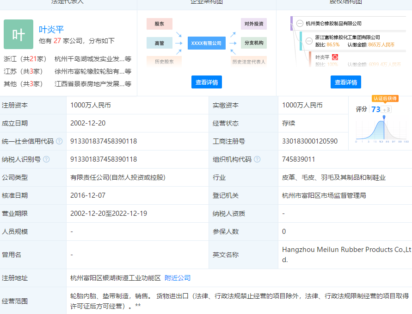Click the score value 73
Viewport: 412px width, 314px height.
tap(376, 109)
